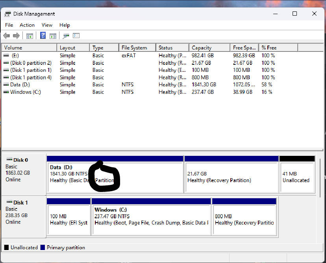Open the View menu
The height and width of the screenshot is (263, 326).
click(x=47, y=25)
